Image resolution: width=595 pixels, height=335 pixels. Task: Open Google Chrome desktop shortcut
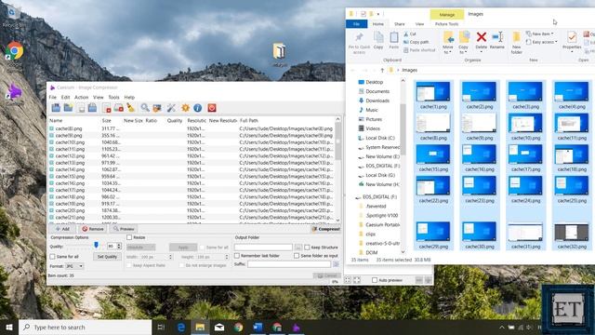click(14, 51)
